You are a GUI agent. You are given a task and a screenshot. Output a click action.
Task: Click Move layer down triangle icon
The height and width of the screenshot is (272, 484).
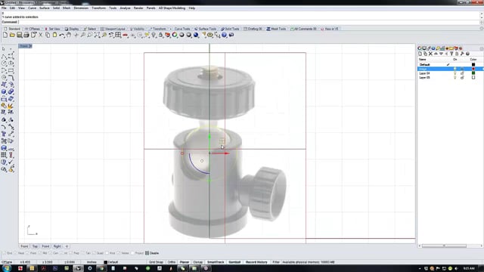point(441,54)
